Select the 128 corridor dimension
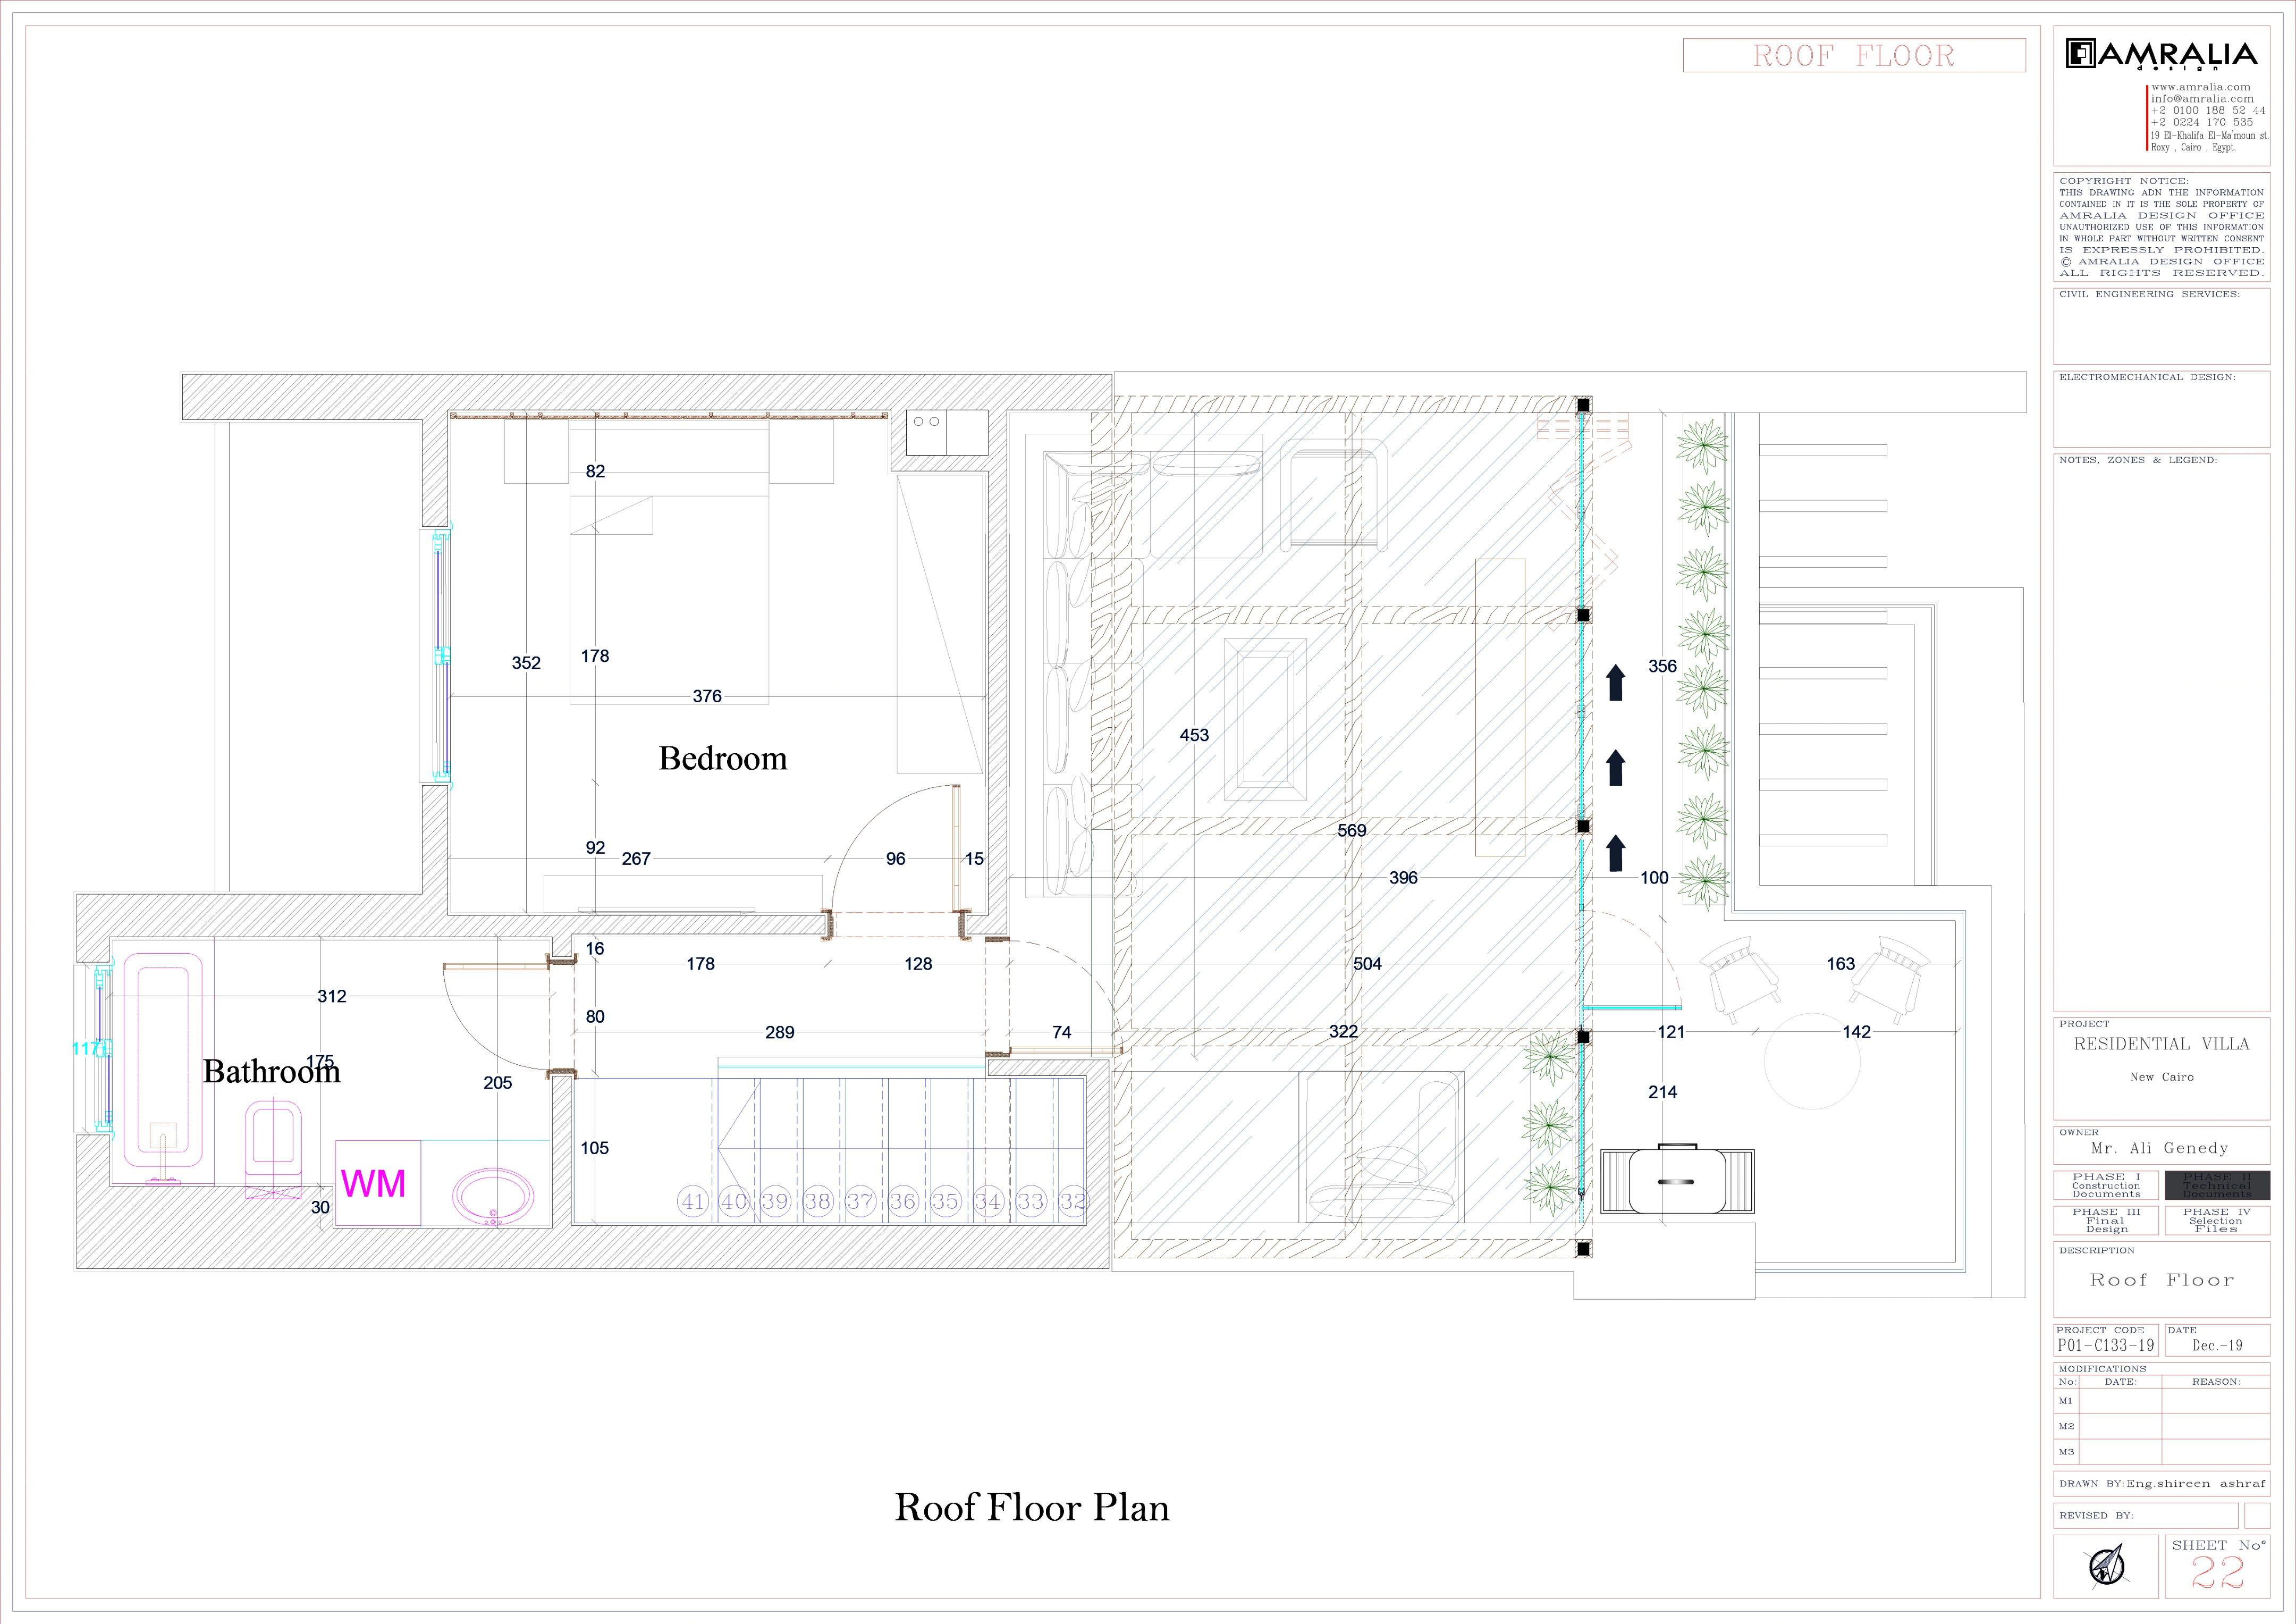This screenshot has height=1624, width=2296. pyautogui.click(x=918, y=965)
